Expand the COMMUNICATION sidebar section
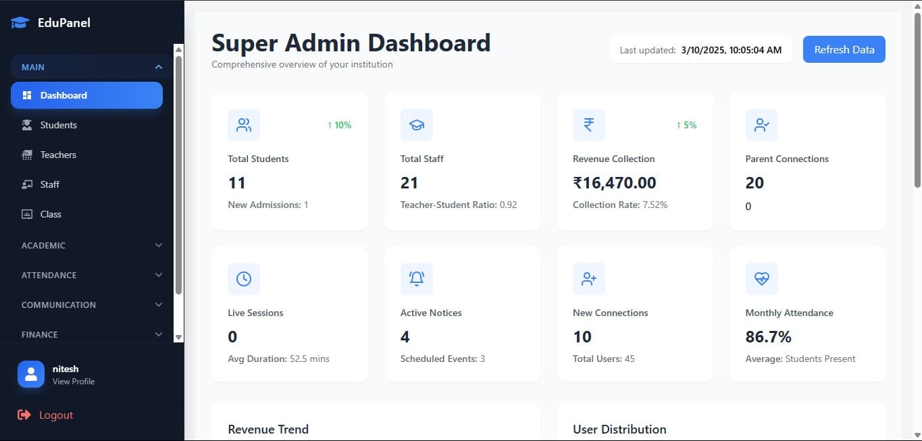This screenshot has height=441, width=922. pyautogui.click(x=92, y=305)
